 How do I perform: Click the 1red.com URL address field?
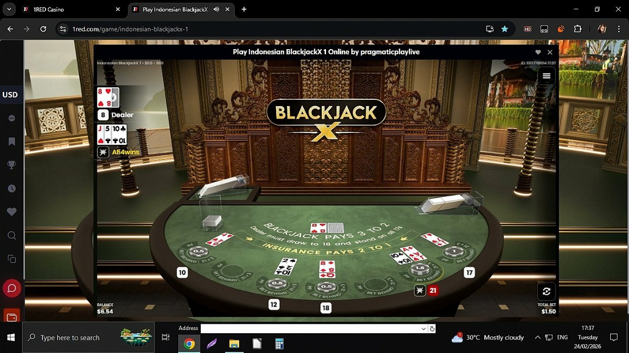click(x=262, y=29)
